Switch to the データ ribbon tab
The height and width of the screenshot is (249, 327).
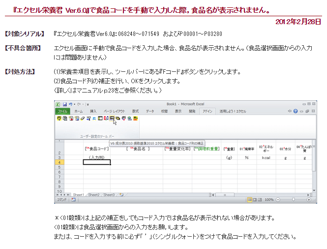click(150, 111)
